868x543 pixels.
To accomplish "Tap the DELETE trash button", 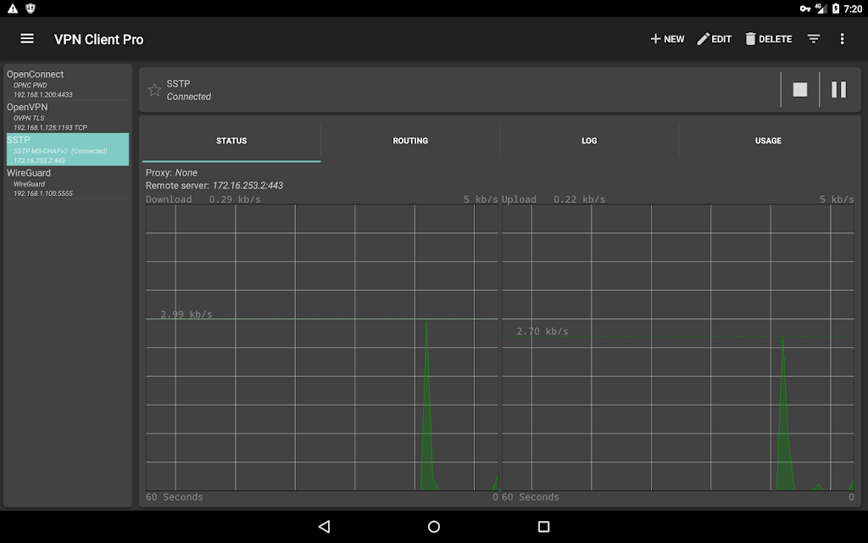I will pos(768,39).
